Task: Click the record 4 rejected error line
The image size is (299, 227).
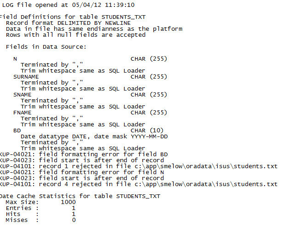Action: coord(138,184)
